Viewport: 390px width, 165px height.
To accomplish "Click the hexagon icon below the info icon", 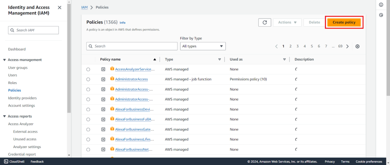I will [381, 15].
